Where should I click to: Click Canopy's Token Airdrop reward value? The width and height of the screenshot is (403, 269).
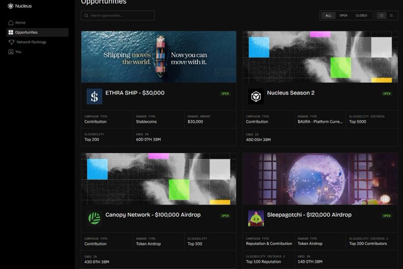point(148,244)
